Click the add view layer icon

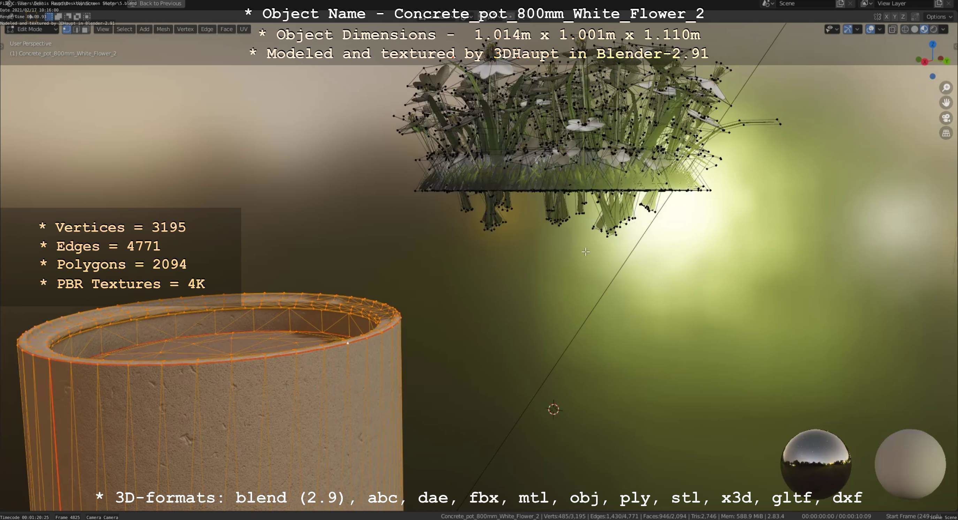(938, 4)
